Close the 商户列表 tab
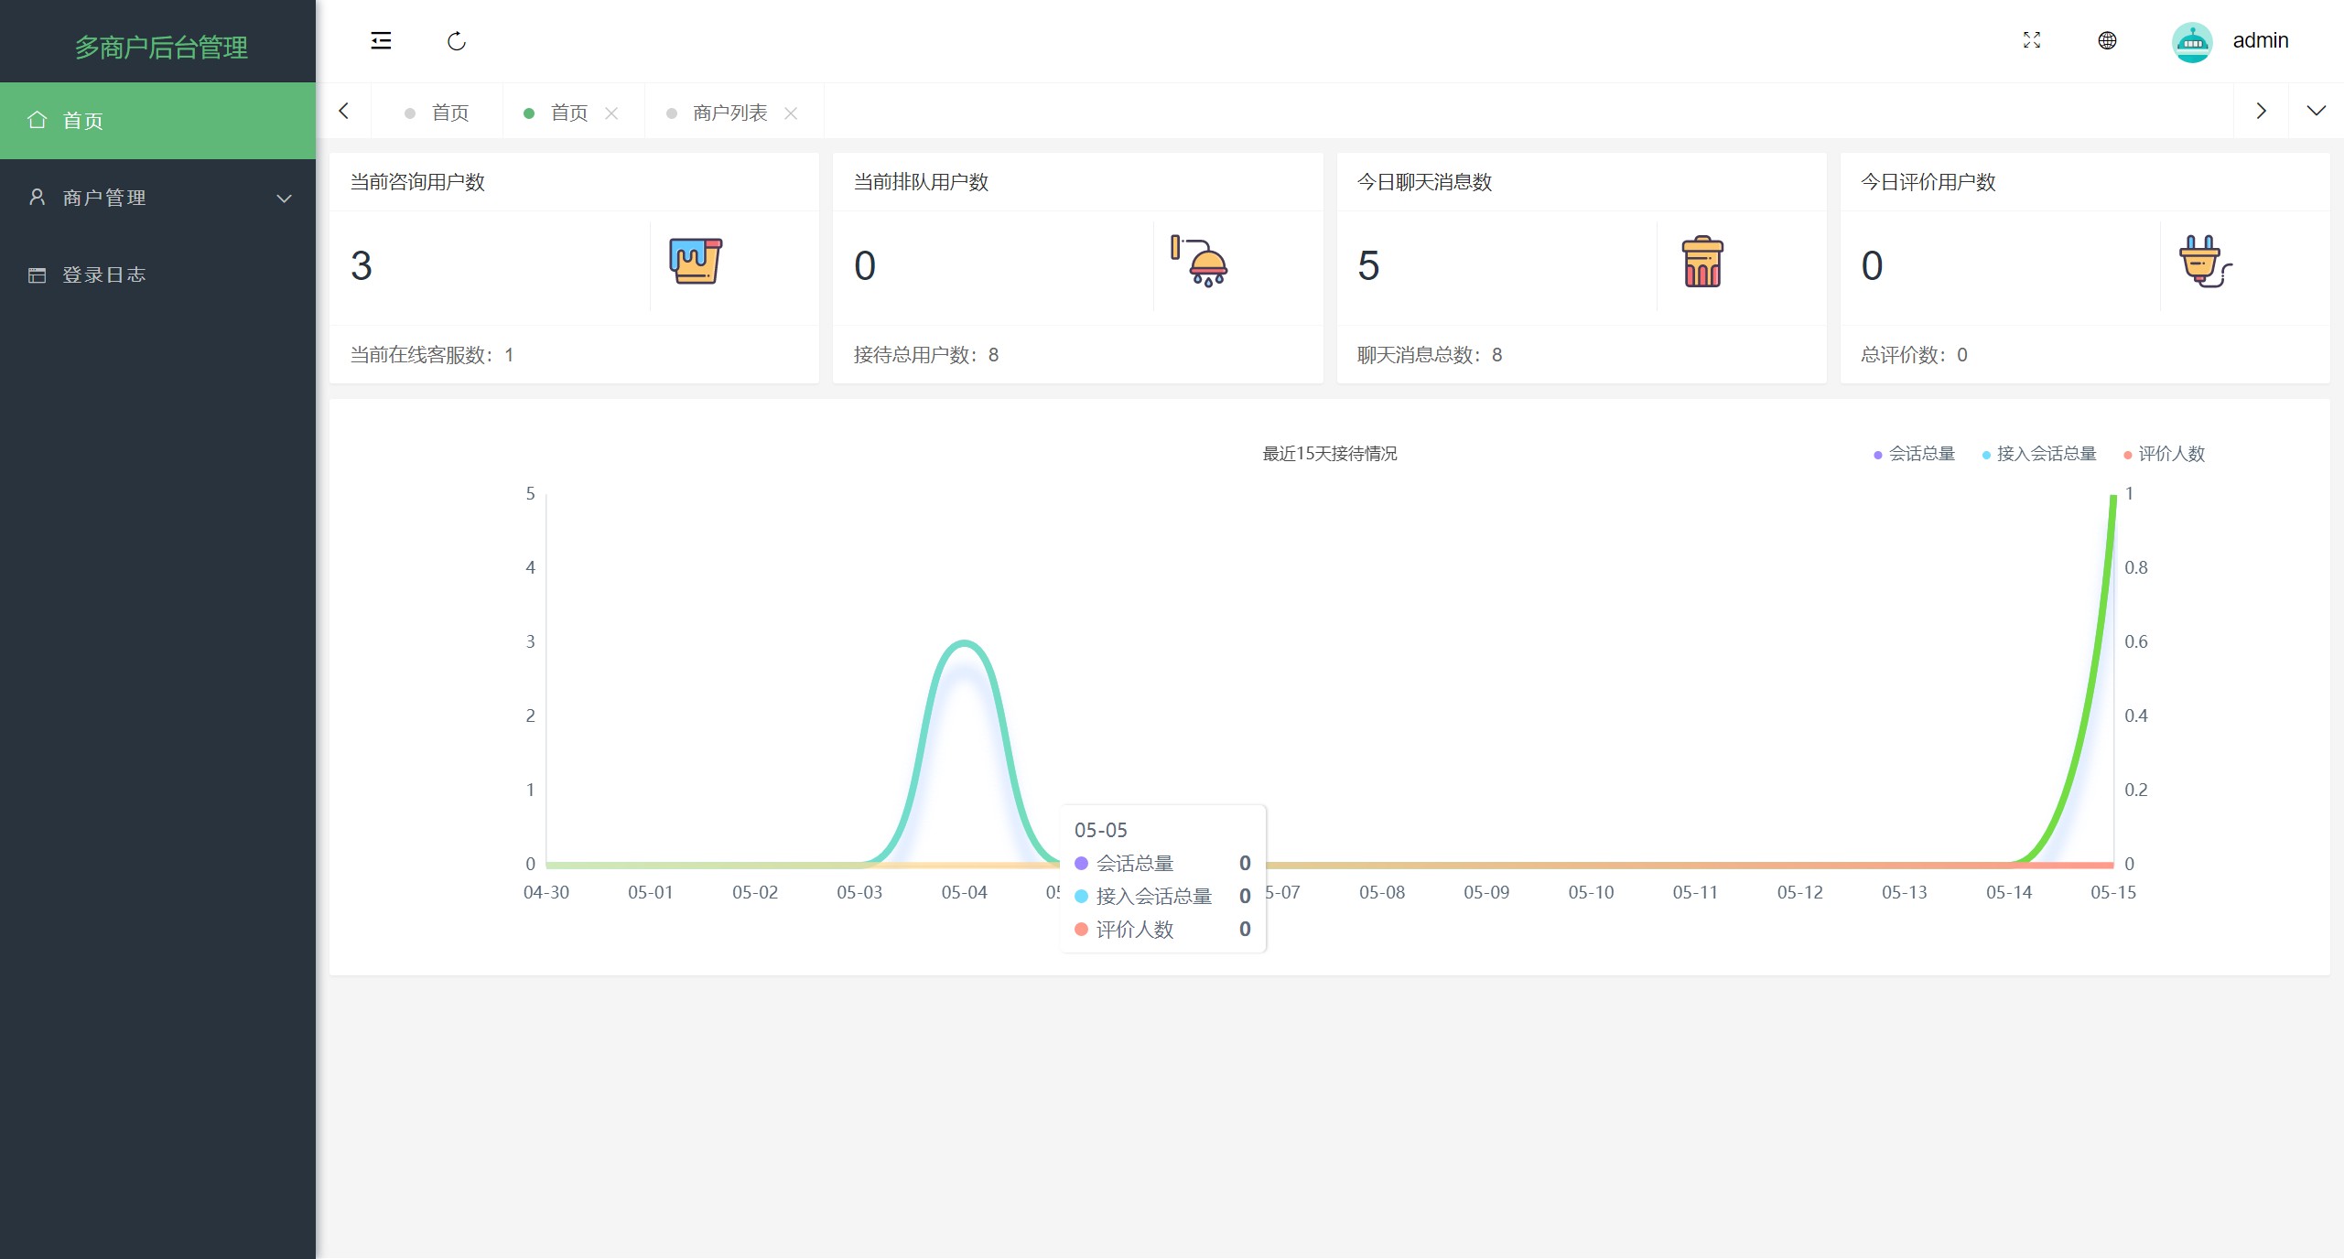 [x=792, y=113]
